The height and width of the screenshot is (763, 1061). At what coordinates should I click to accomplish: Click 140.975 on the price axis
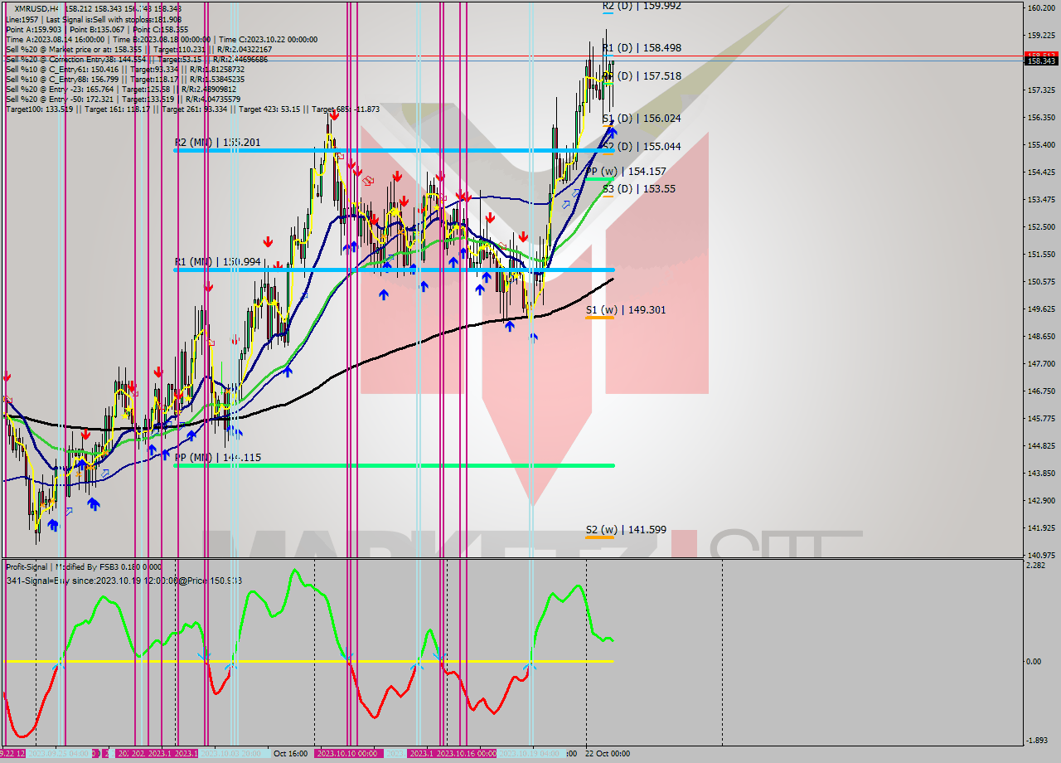pyautogui.click(x=1040, y=555)
